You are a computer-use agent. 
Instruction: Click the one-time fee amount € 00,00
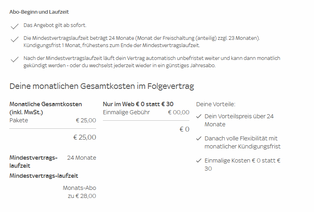(x=179, y=112)
